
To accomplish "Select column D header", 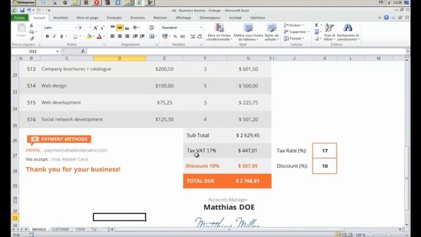I will pyautogui.click(x=120, y=59).
